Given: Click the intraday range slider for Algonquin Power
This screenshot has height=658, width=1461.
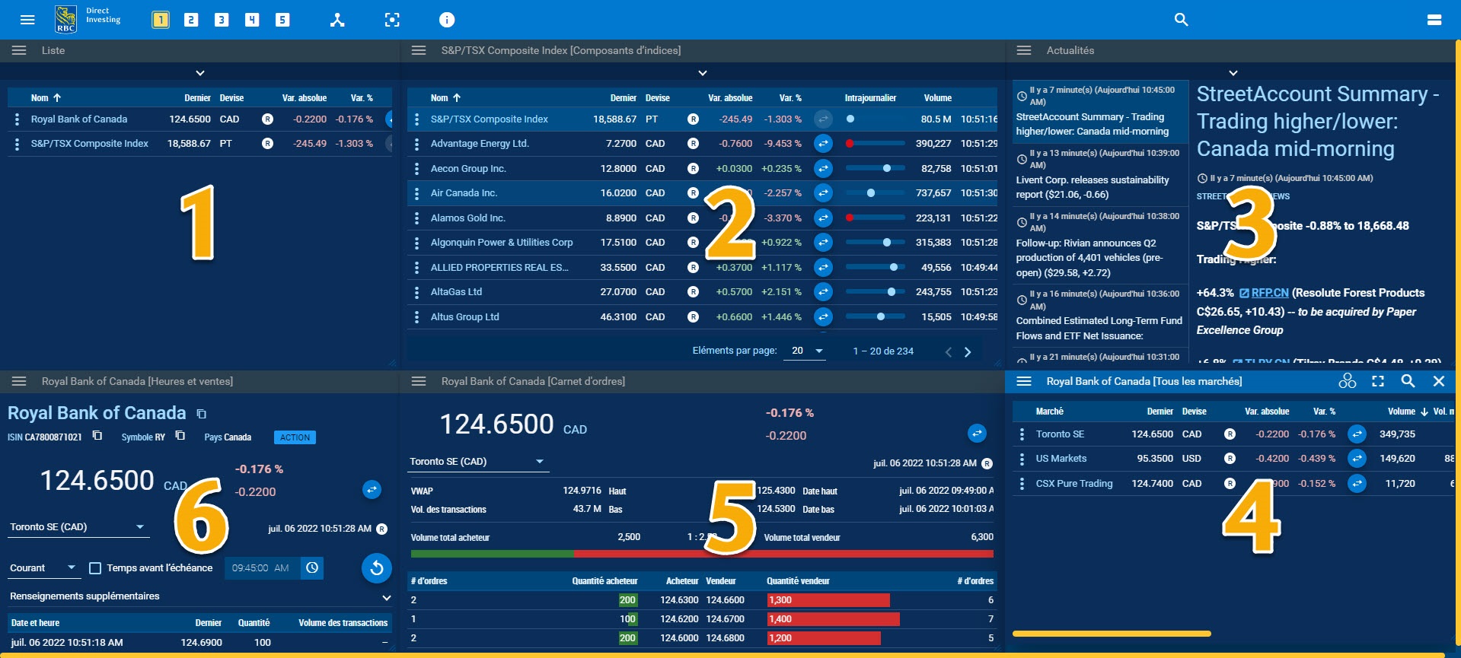Looking at the screenshot, I should 875,243.
